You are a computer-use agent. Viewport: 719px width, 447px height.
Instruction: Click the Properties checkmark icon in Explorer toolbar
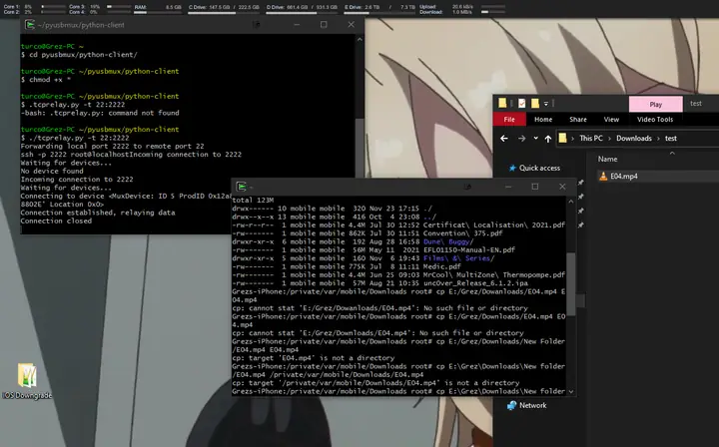coord(522,104)
